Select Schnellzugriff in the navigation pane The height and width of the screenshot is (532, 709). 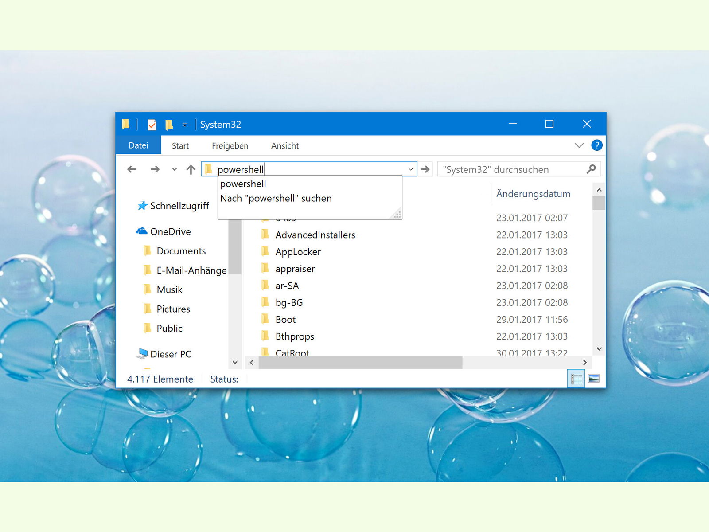[x=179, y=206]
